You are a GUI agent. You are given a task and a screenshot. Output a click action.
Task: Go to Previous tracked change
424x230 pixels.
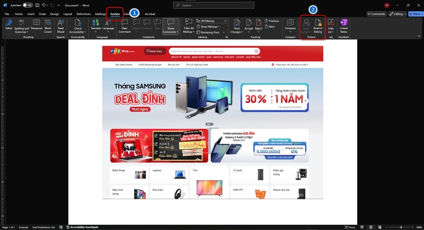tap(272, 21)
